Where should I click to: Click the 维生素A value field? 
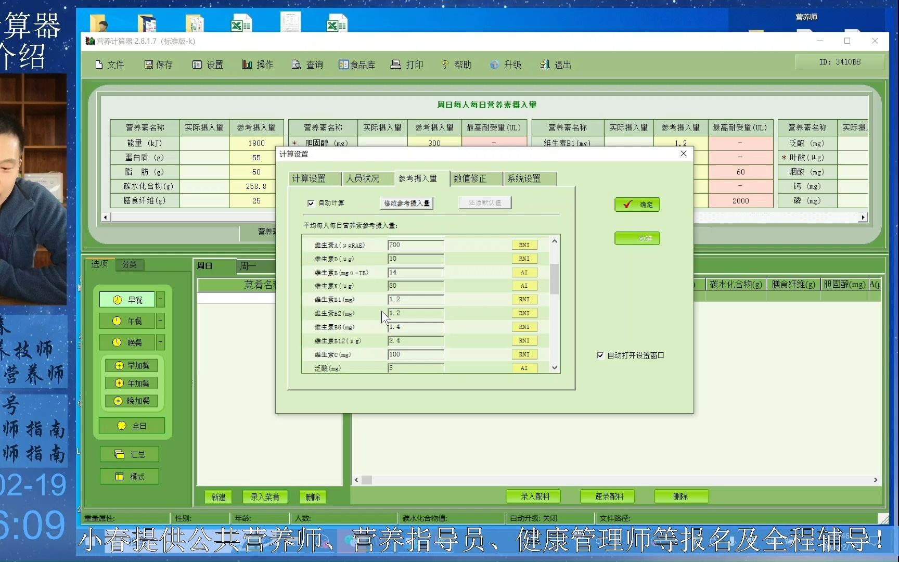(416, 245)
